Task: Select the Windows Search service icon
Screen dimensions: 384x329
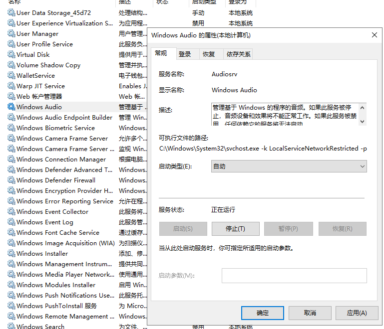Action: 11,327
